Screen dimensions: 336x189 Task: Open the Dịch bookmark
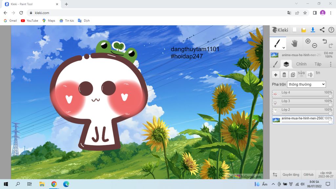[x=84, y=21]
